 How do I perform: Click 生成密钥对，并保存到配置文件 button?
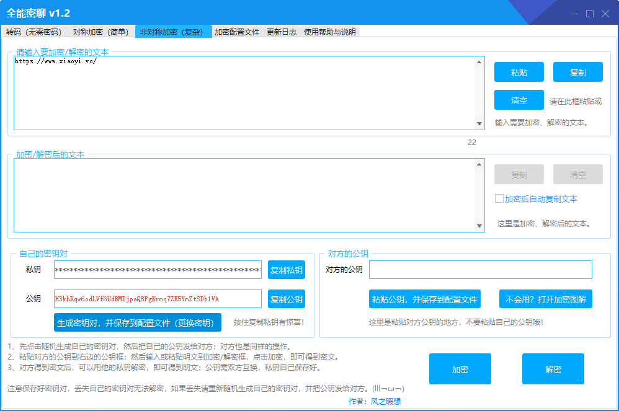click(x=138, y=322)
